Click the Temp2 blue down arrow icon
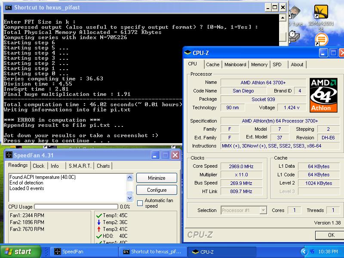Screen dimensions: 344x258 click(99, 222)
